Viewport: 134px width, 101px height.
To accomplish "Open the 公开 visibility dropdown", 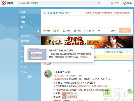I will tap(114, 31).
